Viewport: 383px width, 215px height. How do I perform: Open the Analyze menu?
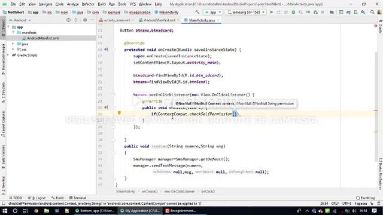click(73, 4)
